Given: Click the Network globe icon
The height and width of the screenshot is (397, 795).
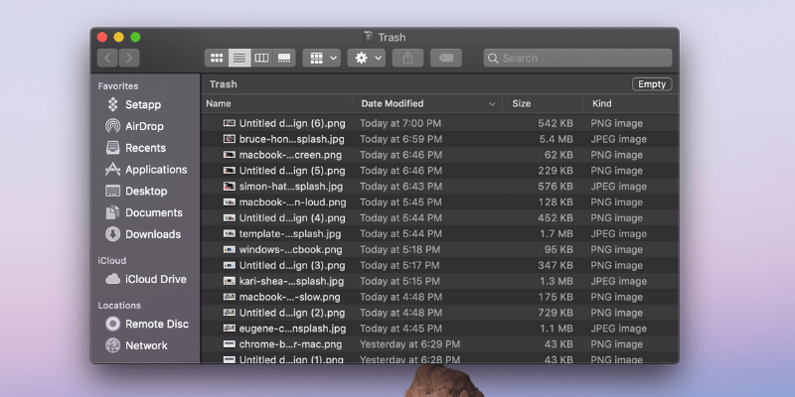Looking at the screenshot, I should pos(112,345).
